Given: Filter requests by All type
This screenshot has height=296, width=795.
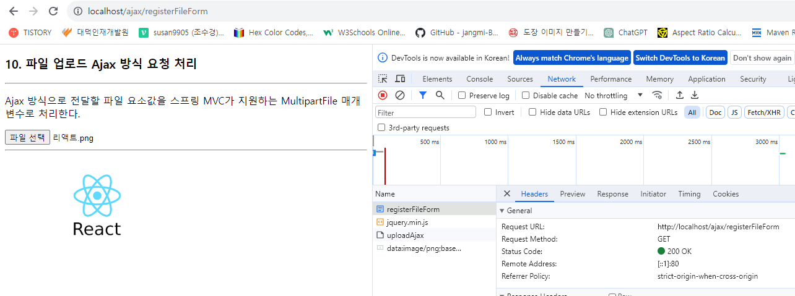Looking at the screenshot, I should [692, 112].
